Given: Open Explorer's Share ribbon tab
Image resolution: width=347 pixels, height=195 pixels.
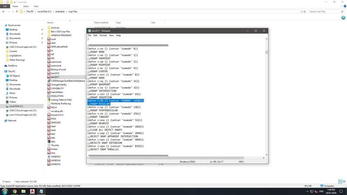Looking at the screenshot, I should [26, 6].
